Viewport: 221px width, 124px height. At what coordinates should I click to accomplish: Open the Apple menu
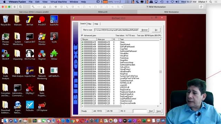[x=4, y=2]
